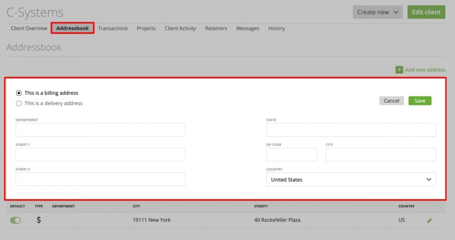Open the Projects tab
455x240 pixels.
point(146,28)
